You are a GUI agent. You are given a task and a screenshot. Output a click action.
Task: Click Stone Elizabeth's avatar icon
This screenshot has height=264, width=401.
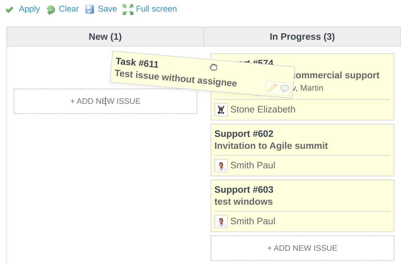221,109
